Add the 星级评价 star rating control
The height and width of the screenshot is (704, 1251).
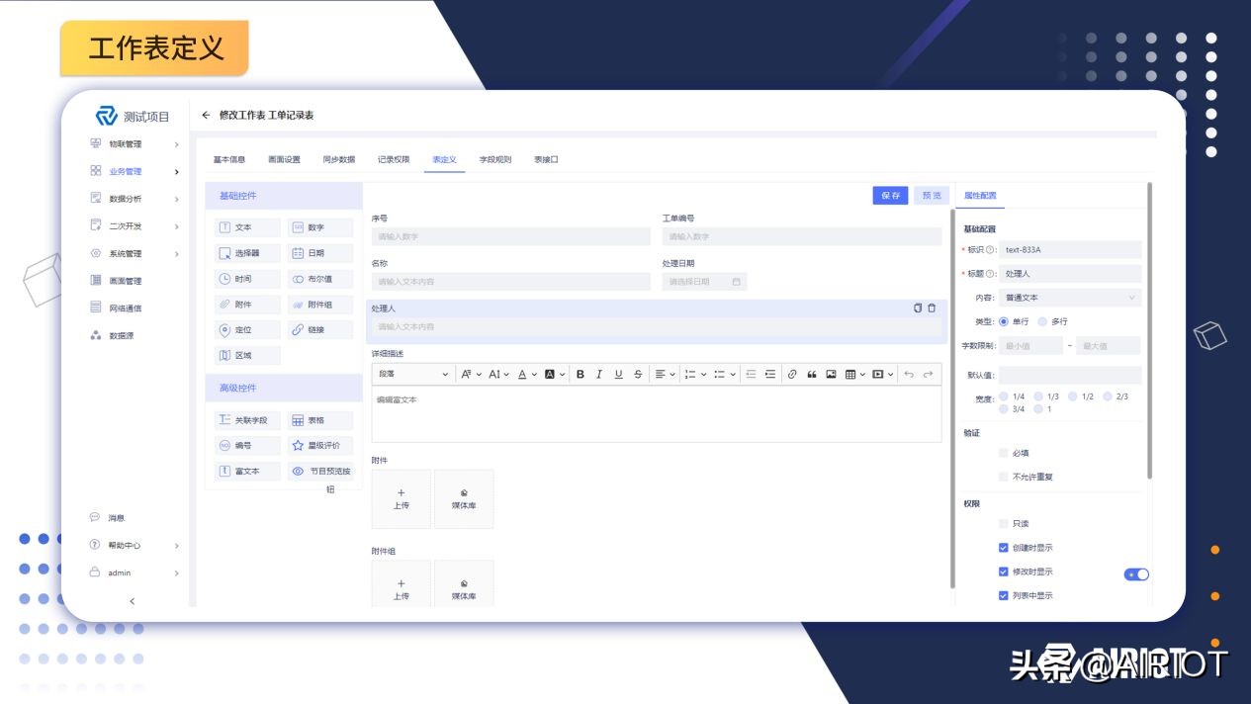pos(320,446)
